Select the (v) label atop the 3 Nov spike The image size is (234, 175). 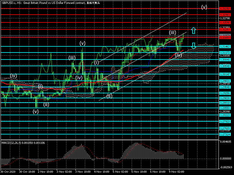tap(82, 43)
